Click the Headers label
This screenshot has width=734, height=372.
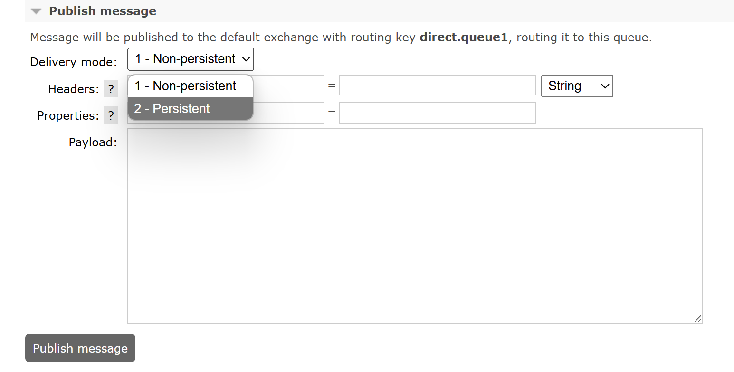pos(73,89)
